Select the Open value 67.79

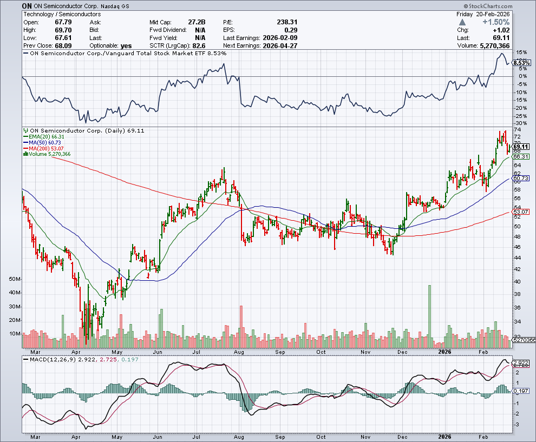click(x=63, y=22)
